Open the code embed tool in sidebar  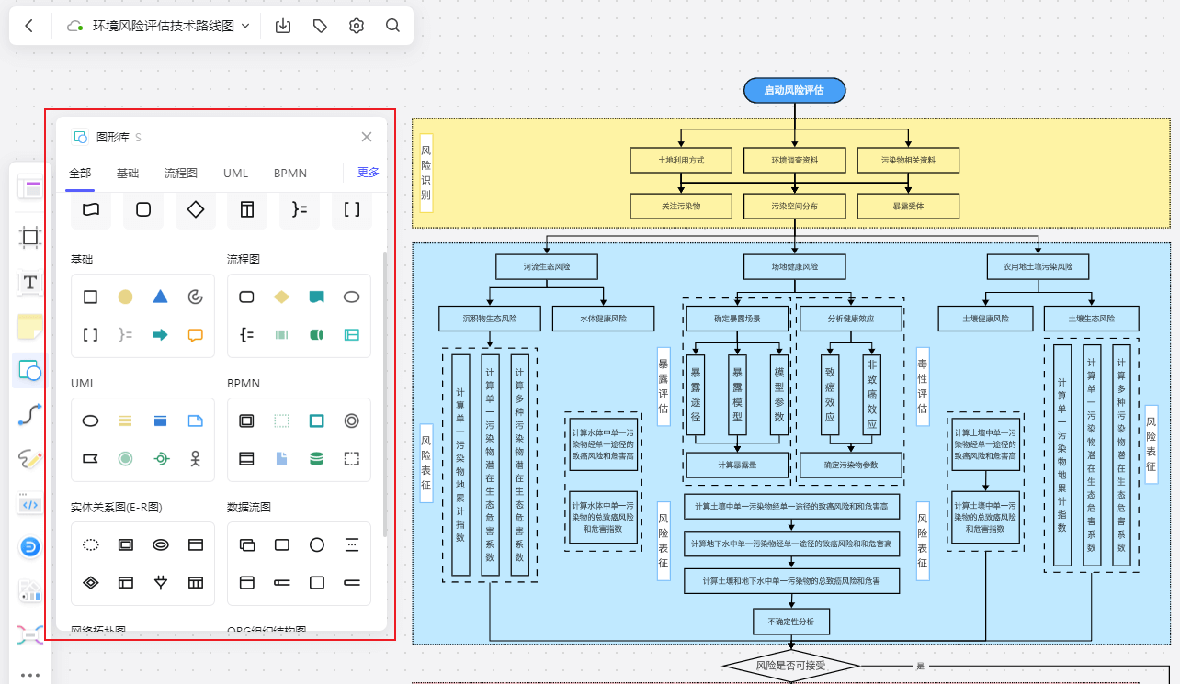30,503
